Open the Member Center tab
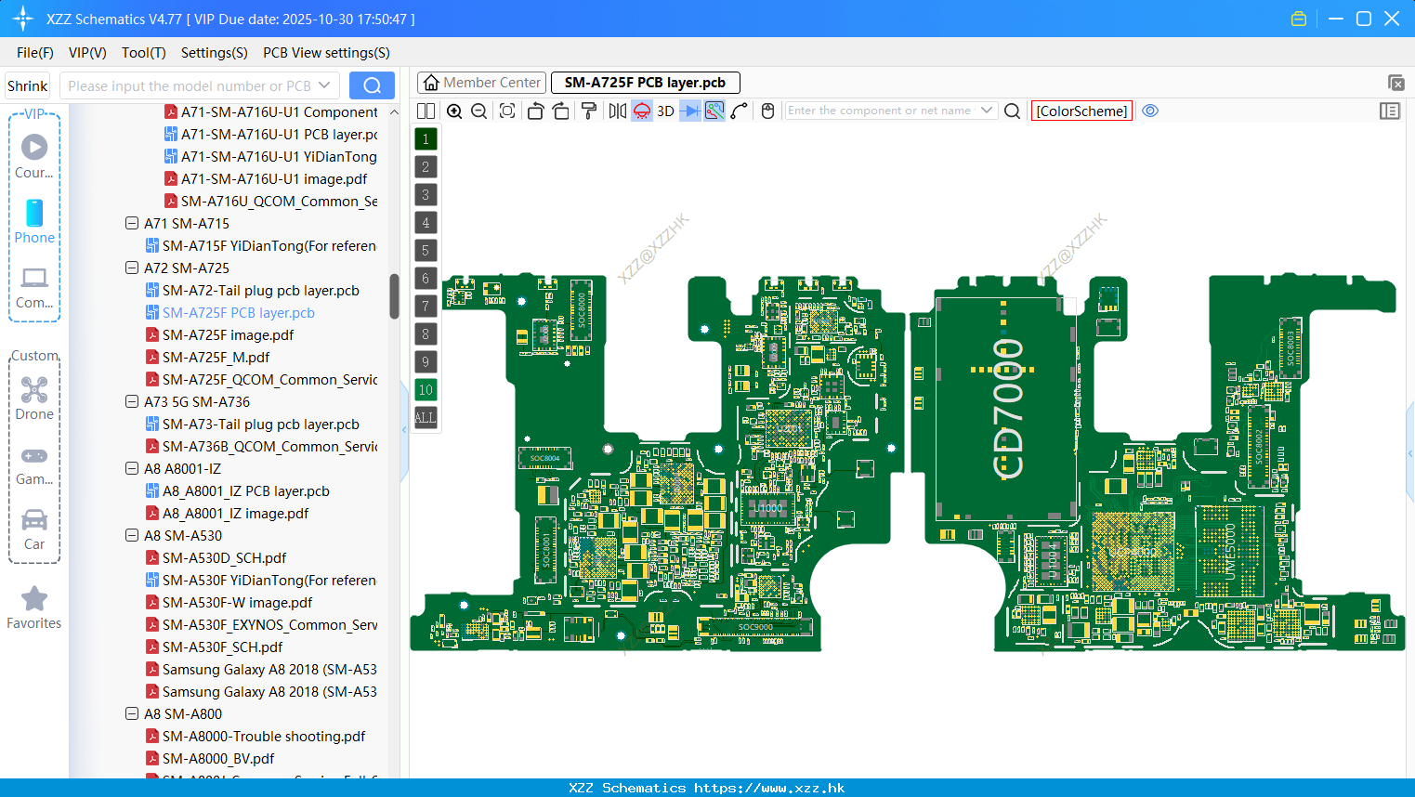Screen dimensions: 1415x797 pyautogui.click(x=481, y=83)
